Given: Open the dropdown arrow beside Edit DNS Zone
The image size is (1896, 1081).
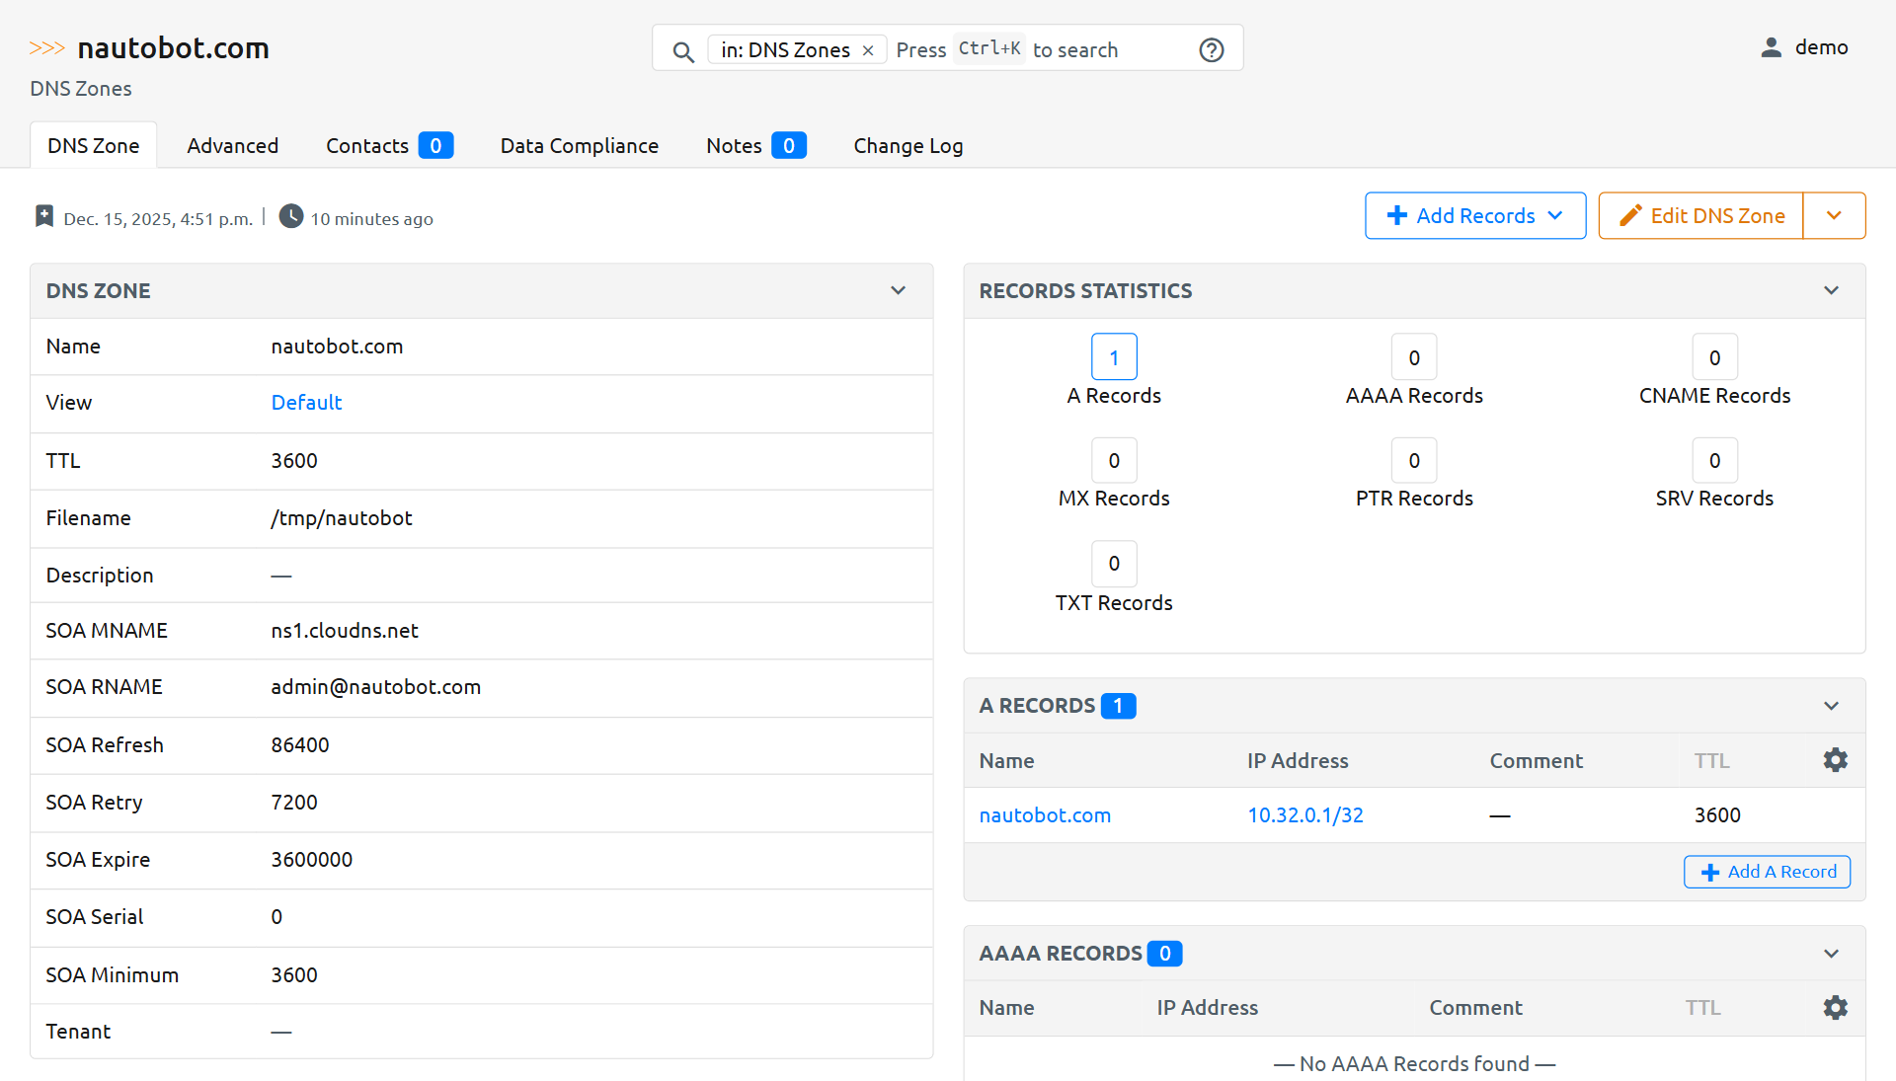Looking at the screenshot, I should pos(1834,215).
